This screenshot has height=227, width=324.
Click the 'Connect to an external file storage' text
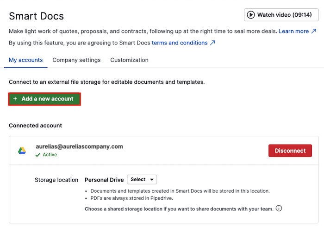106,82
